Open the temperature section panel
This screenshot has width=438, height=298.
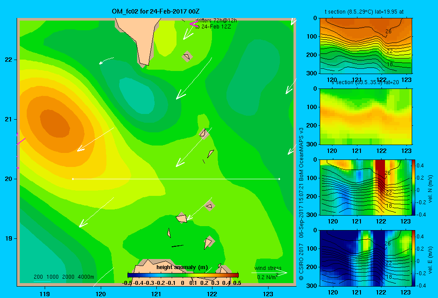tap(366, 46)
